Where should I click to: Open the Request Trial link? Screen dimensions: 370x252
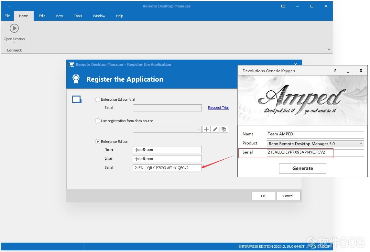tap(218, 108)
